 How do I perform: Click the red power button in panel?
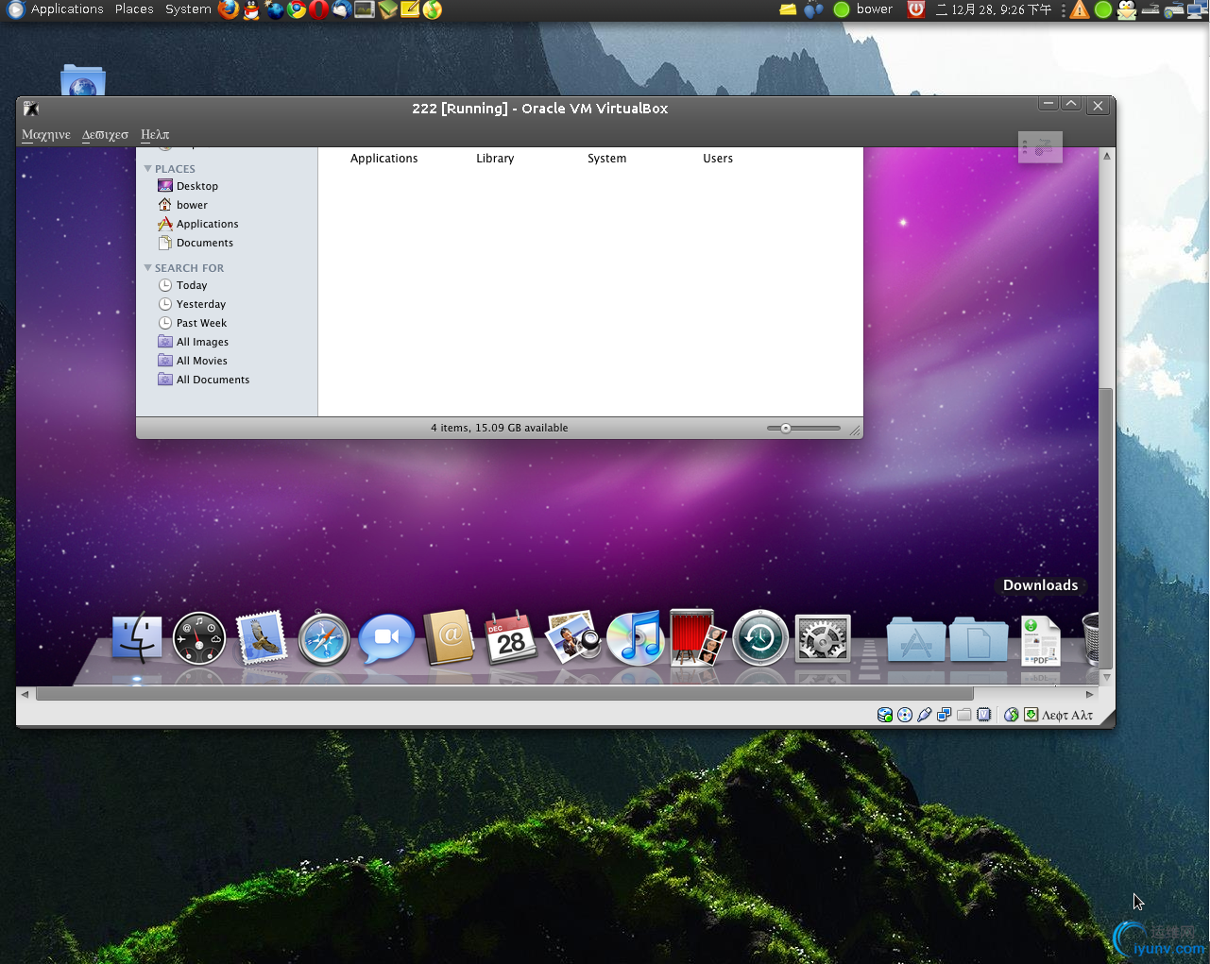click(915, 9)
